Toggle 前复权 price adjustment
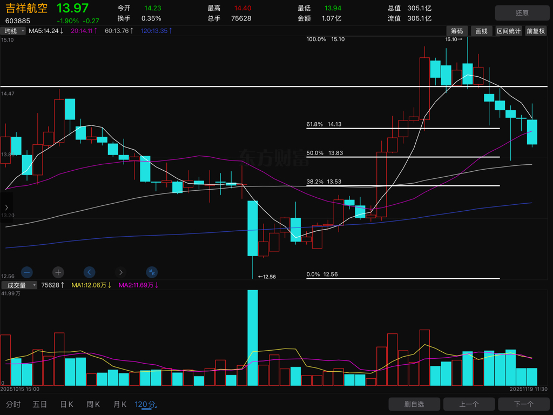 pos(536,31)
